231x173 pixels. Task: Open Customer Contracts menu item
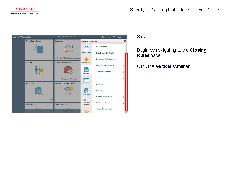point(108,103)
